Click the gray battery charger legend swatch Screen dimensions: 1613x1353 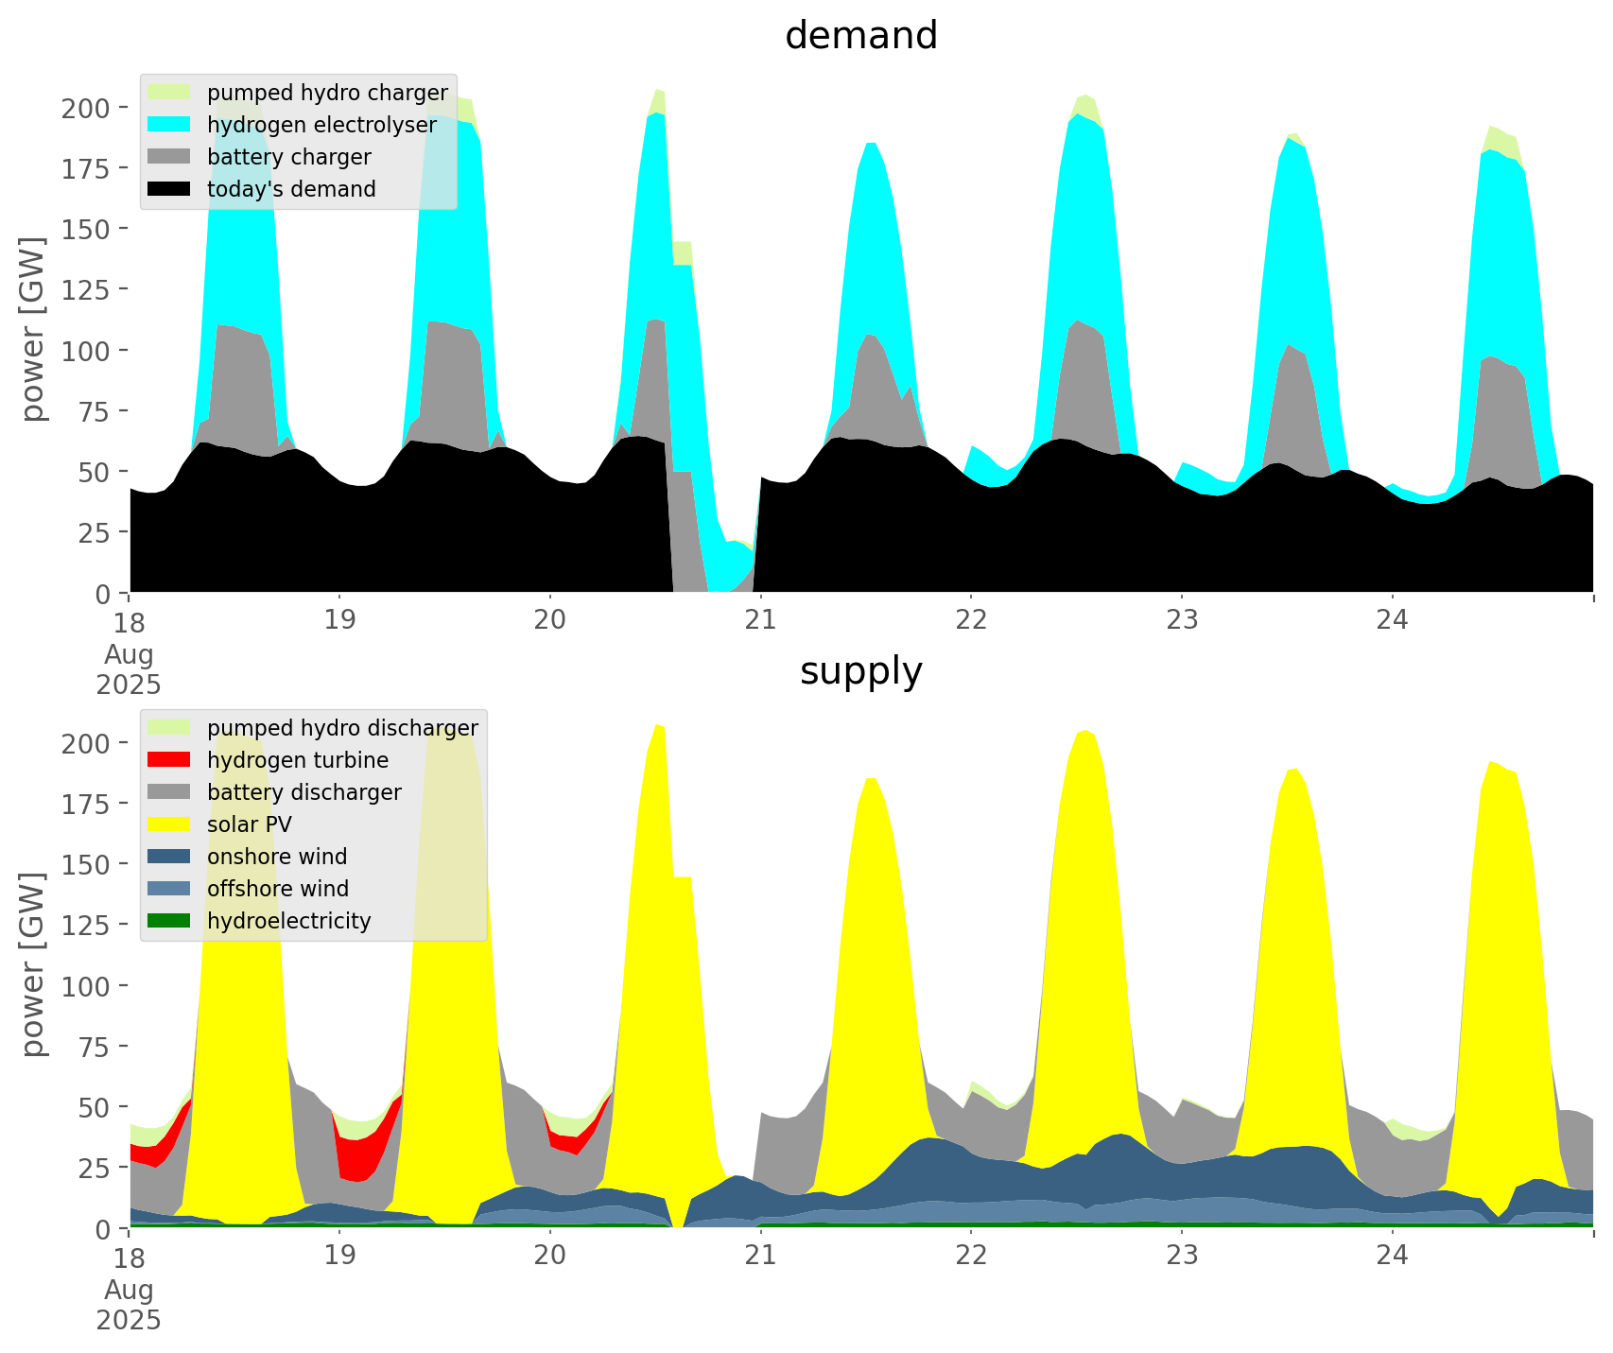169,157
